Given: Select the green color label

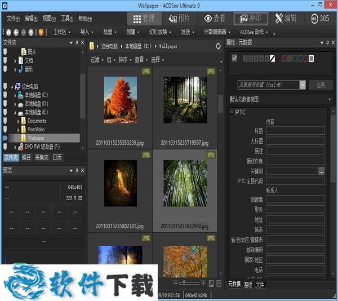Looking at the screenshot, I should coord(295,59).
